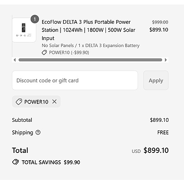This screenshot has width=184, height=184.
Task: Click the Apply button
Action: pos(156,81)
